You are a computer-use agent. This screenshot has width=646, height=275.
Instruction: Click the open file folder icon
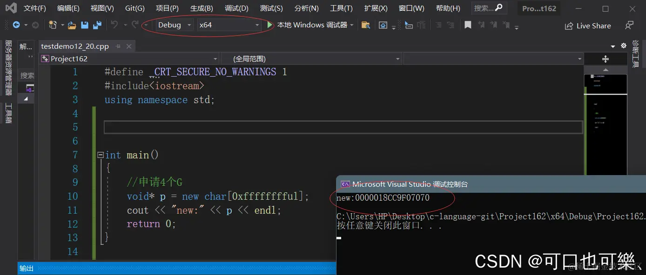coord(72,26)
